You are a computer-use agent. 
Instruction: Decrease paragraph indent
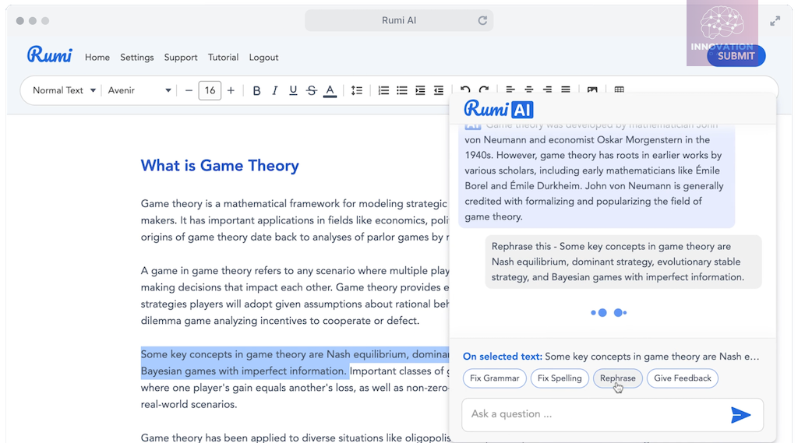click(x=439, y=90)
